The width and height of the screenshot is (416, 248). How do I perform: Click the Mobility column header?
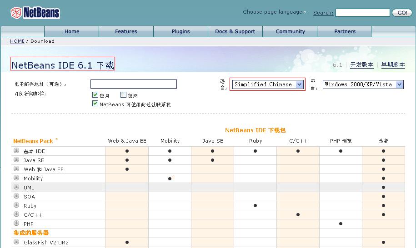coord(170,141)
